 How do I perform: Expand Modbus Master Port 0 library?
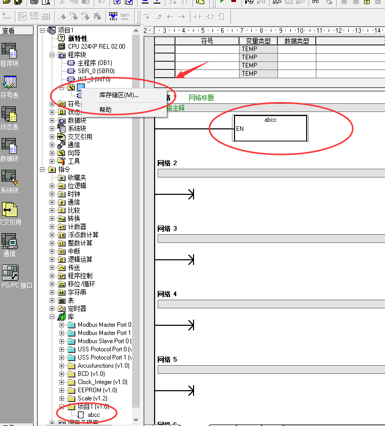point(62,325)
